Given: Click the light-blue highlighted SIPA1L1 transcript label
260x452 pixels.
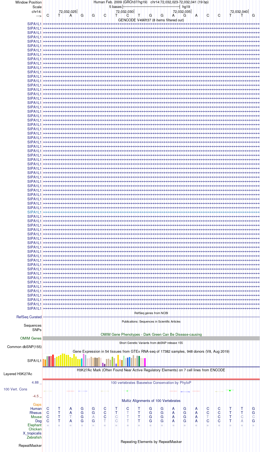Looking at the screenshot, I should [34, 212].
